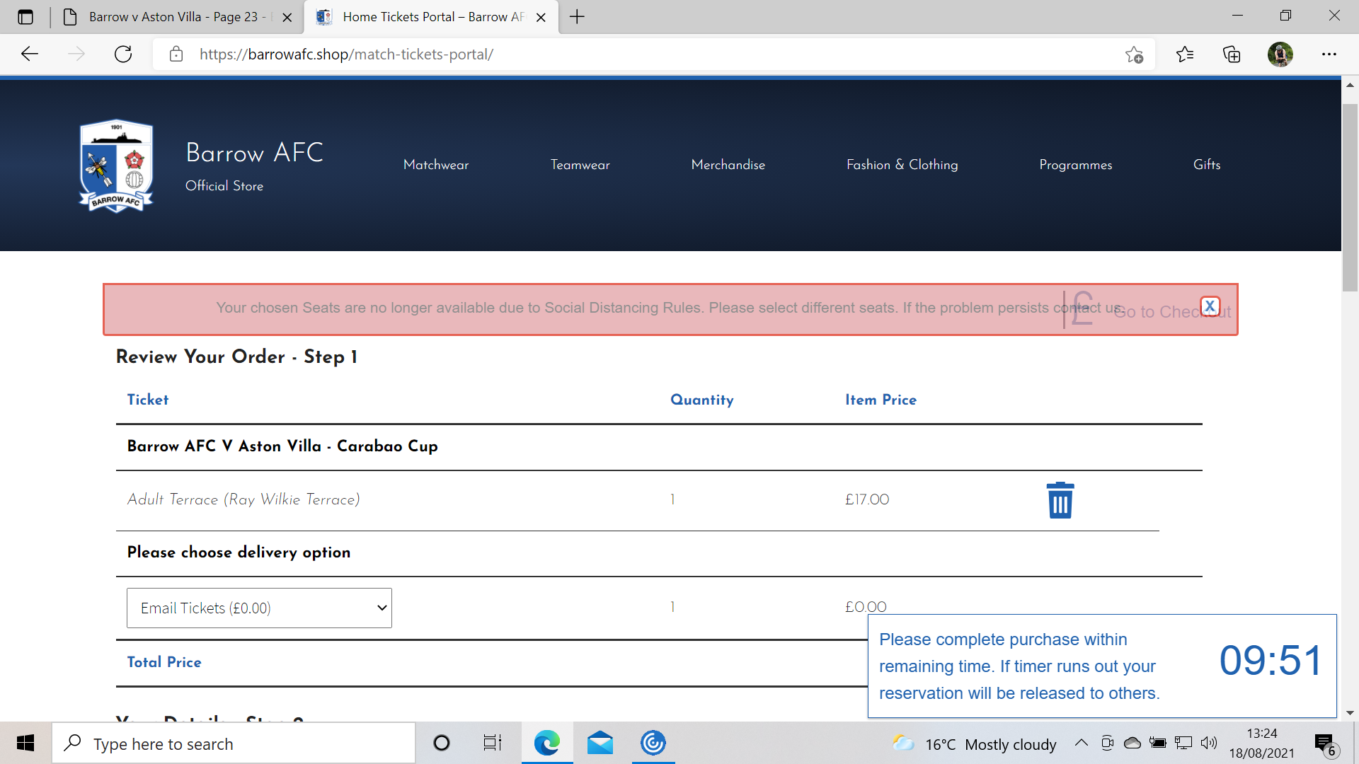Open browser Collections panel
Screen dimensions: 1359x764
coord(1232,54)
